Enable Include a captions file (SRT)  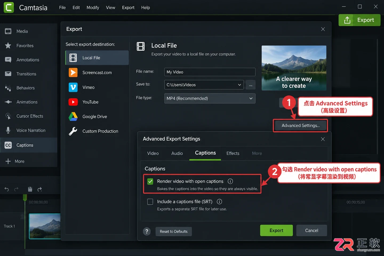pyautogui.click(x=150, y=202)
